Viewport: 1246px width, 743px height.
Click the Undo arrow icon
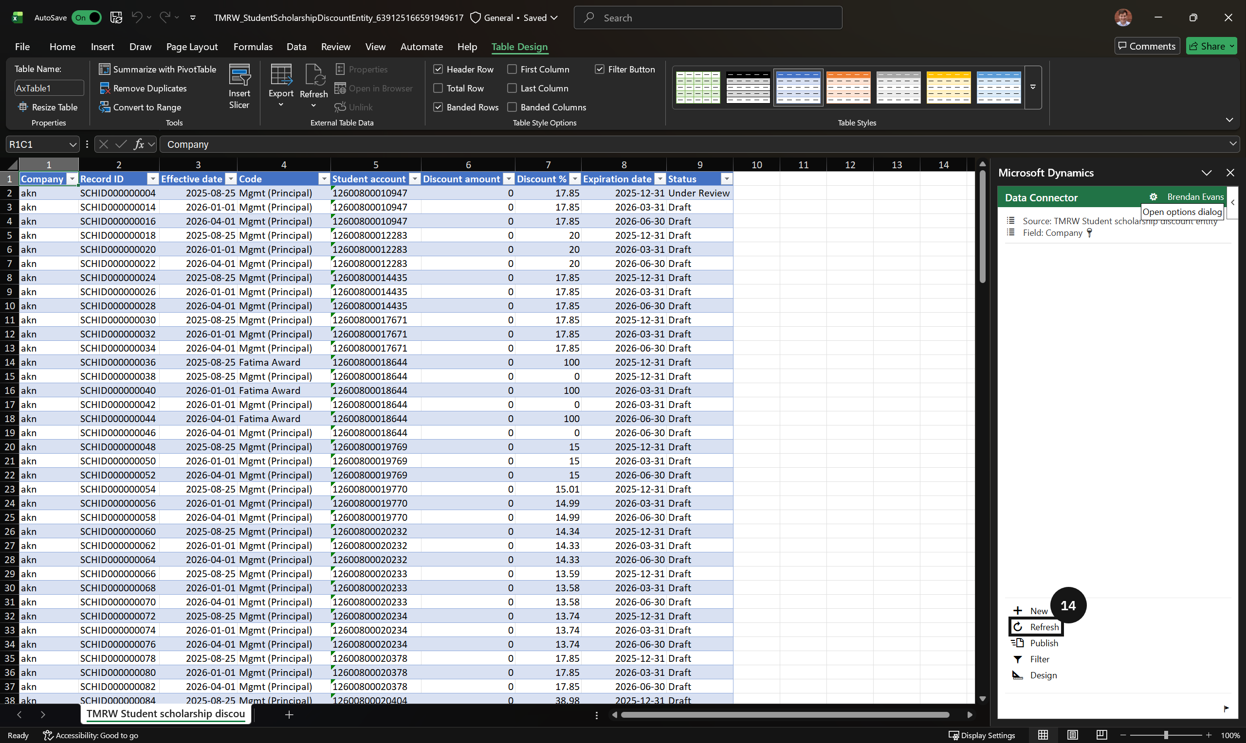click(136, 18)
